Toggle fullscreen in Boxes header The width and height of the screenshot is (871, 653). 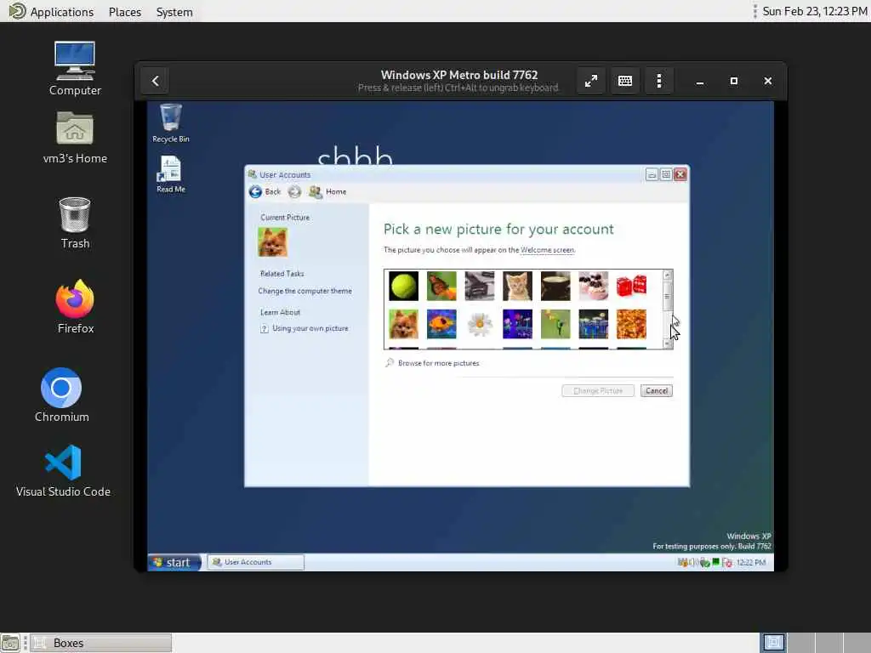click(x=591, y=81)
